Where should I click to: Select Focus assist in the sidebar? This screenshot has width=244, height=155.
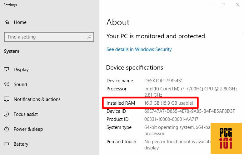[26, 114]
